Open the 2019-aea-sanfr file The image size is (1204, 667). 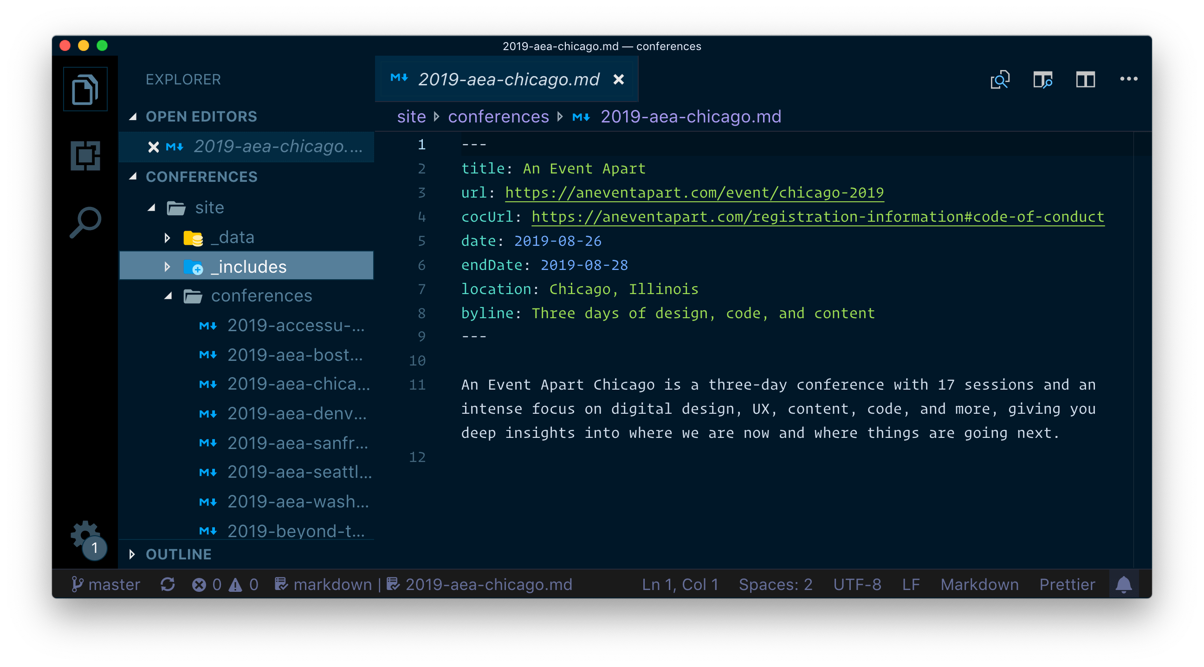(298, 443)
